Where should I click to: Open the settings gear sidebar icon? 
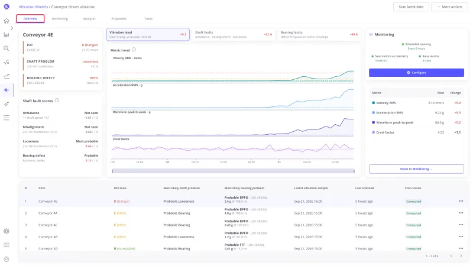(7, 231)
